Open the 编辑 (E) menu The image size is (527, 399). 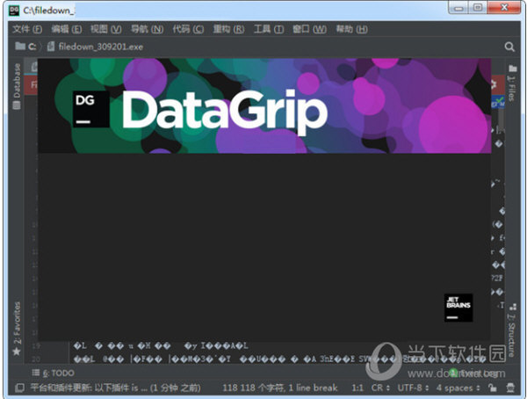click(x=67, y=29)
